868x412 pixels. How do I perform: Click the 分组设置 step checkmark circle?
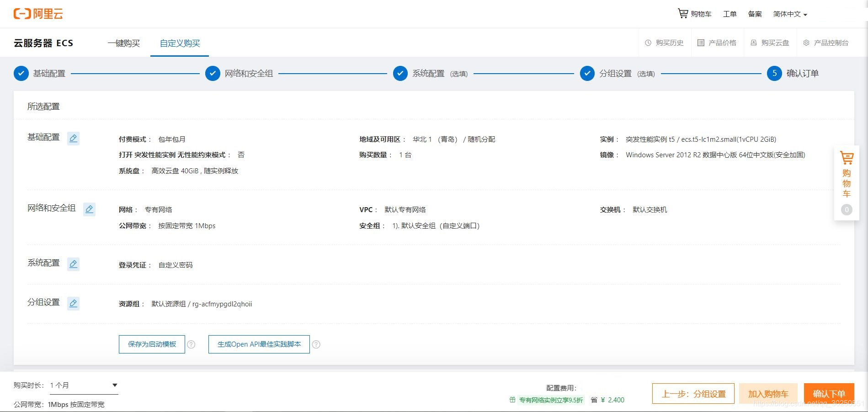click(x=587, y=73)
